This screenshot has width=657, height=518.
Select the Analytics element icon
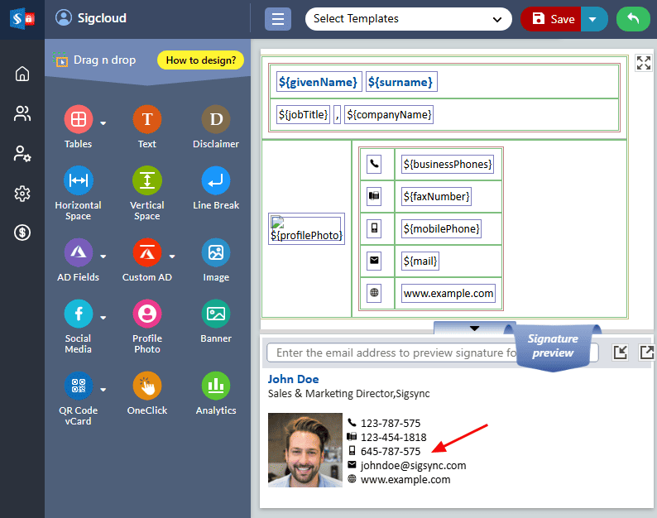coord(216,386)
